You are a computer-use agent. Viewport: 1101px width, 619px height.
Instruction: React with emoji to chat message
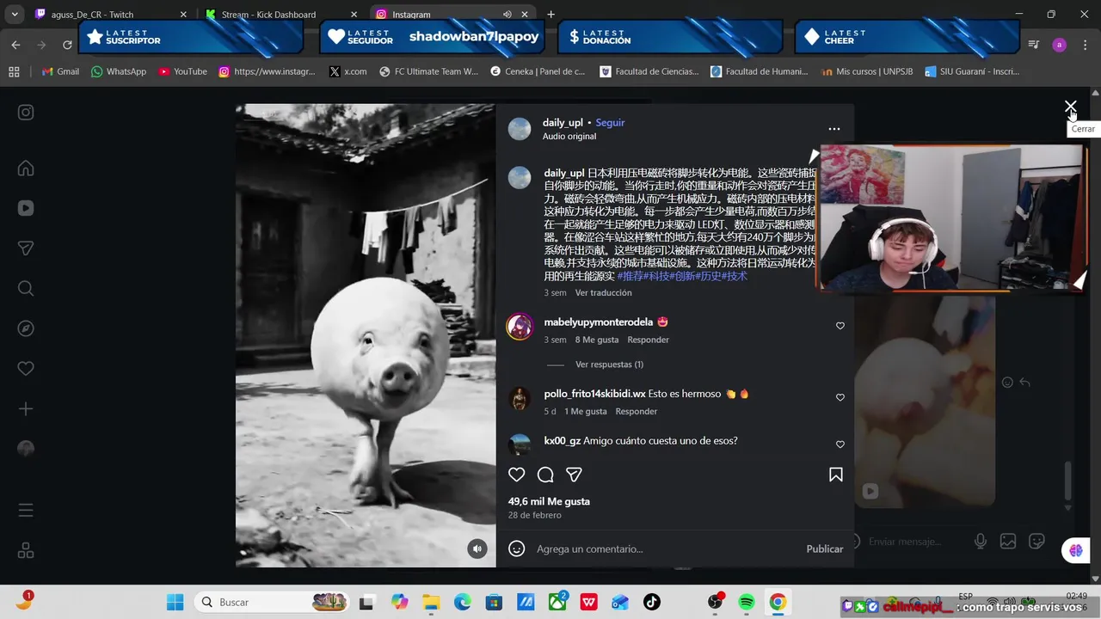point(1007,383)
